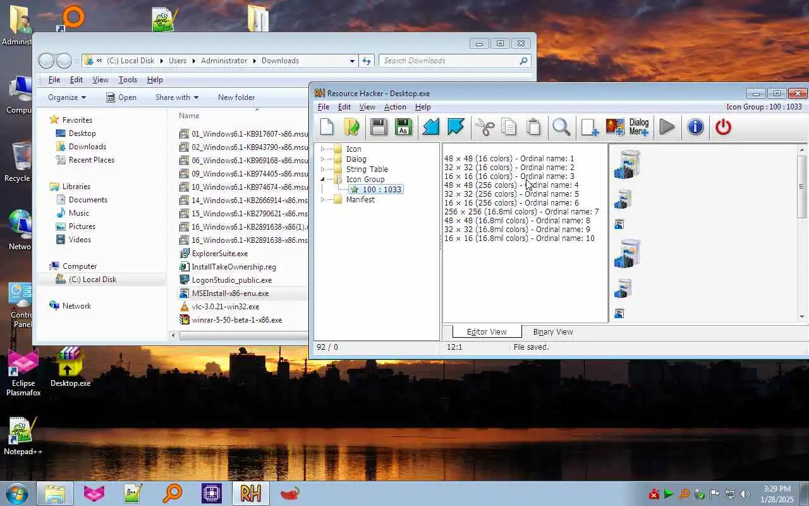Click the green Save As icon
Screen dimensions: 809x506
click(403, 127)
